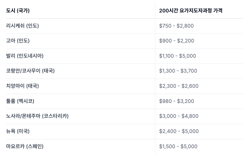Viewport: 243px width, 155px height.
Task: Click the $980 - $3,200 price
Action: coord(177,101)
